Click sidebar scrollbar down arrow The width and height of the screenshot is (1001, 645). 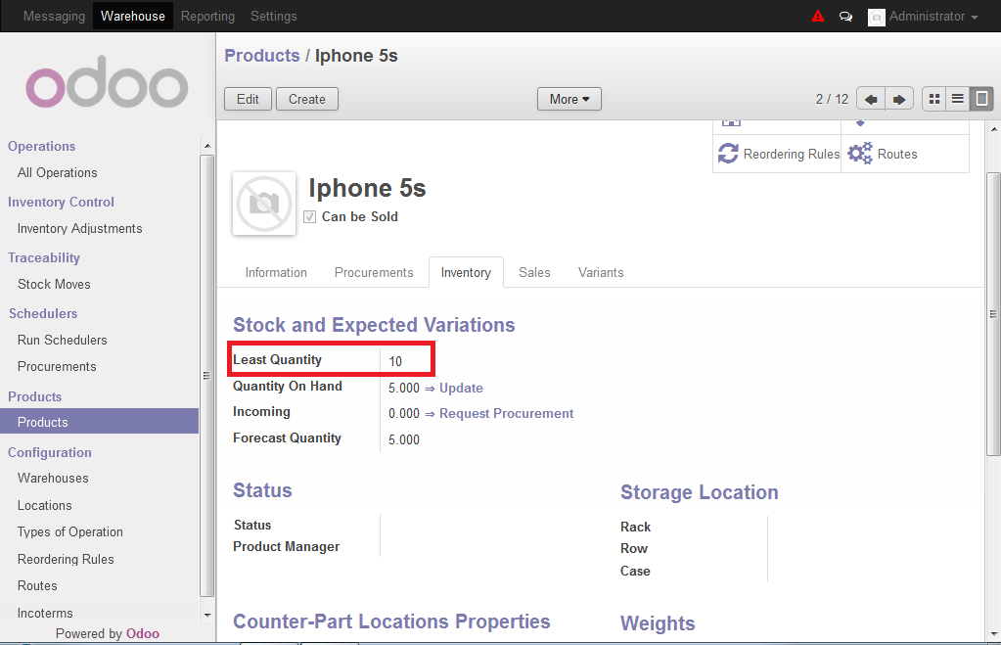click(x=206, y=615)
